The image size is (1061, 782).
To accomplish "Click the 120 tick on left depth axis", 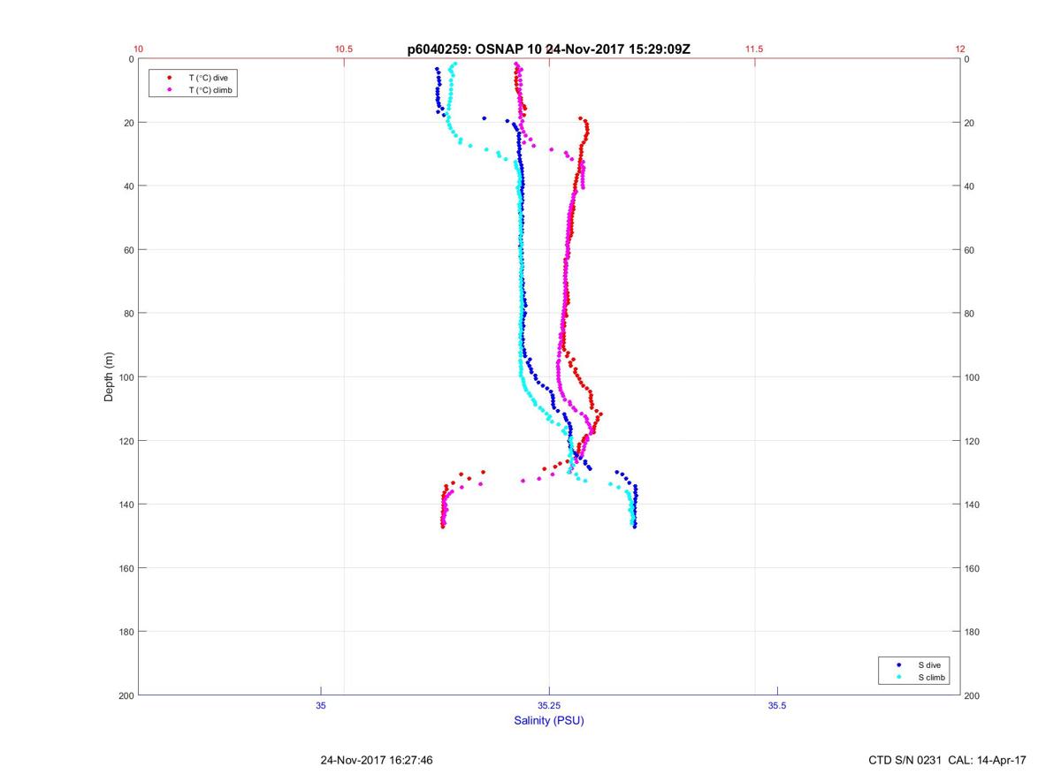I will (125, 441).
